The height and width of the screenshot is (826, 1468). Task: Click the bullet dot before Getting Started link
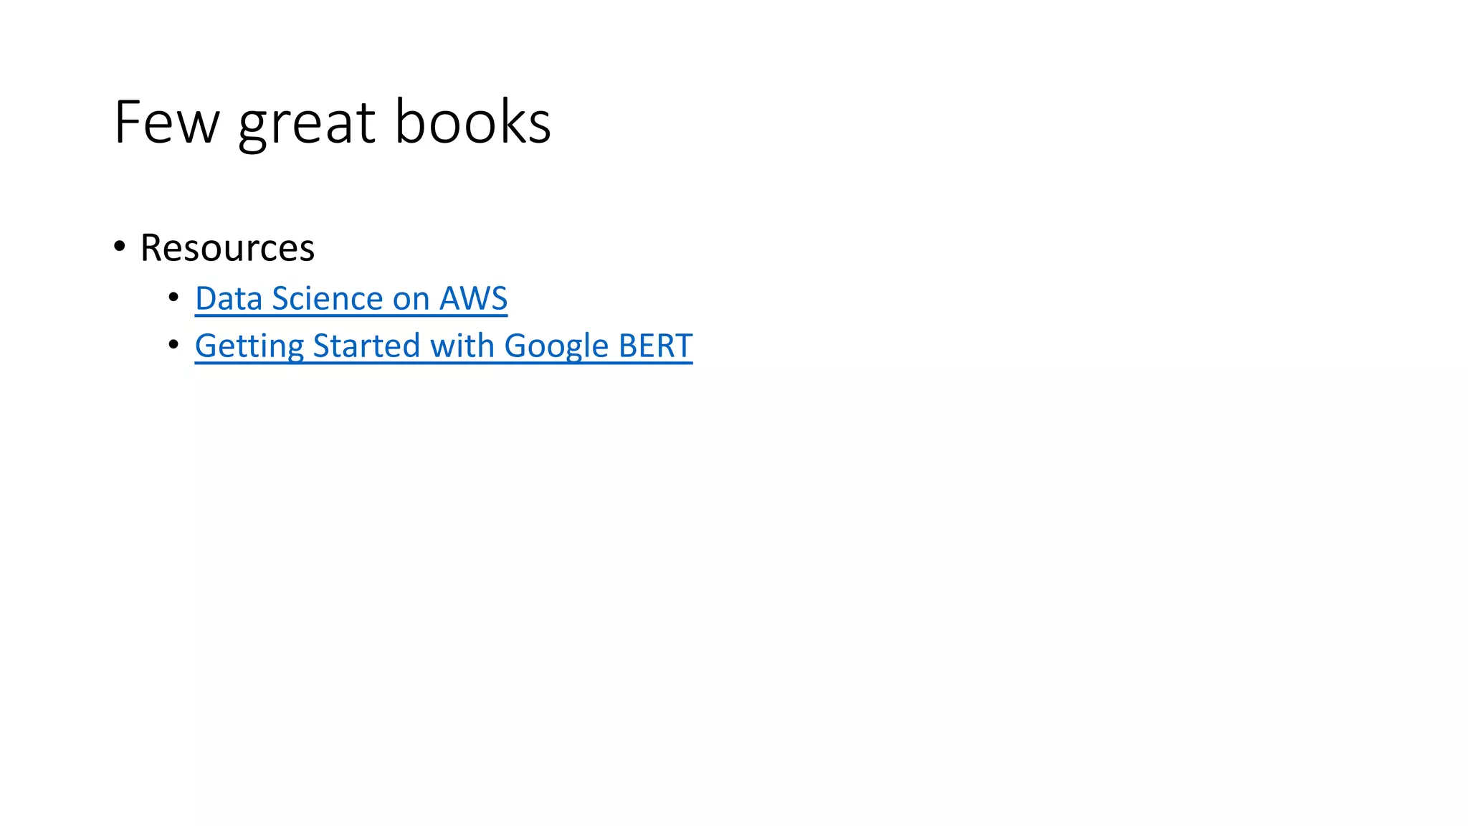point(173,345)
